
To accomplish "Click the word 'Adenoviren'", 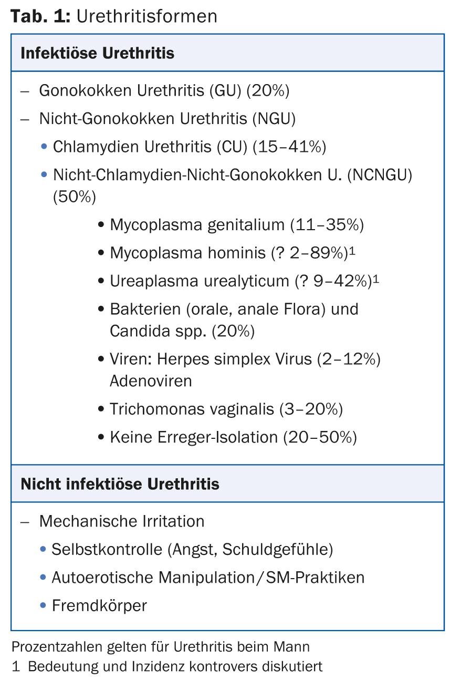I will point(151,381).
